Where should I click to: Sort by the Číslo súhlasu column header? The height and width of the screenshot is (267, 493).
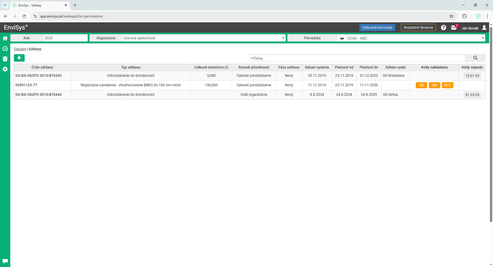click(x=42, y=67)
